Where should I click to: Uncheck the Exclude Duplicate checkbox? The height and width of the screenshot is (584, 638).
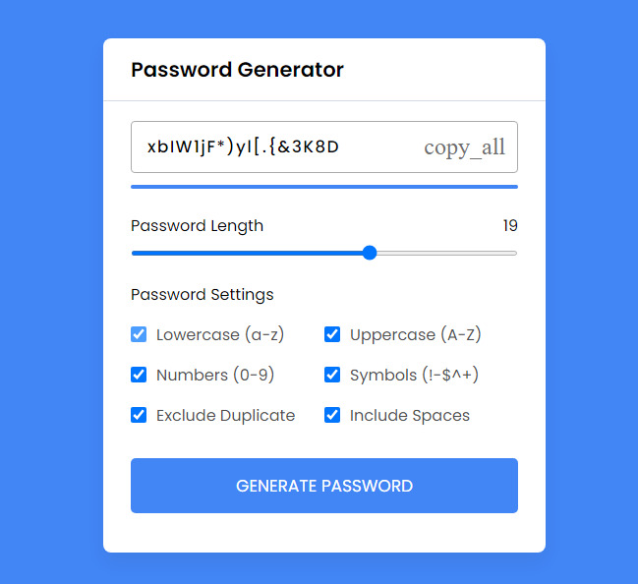[139, 415]
